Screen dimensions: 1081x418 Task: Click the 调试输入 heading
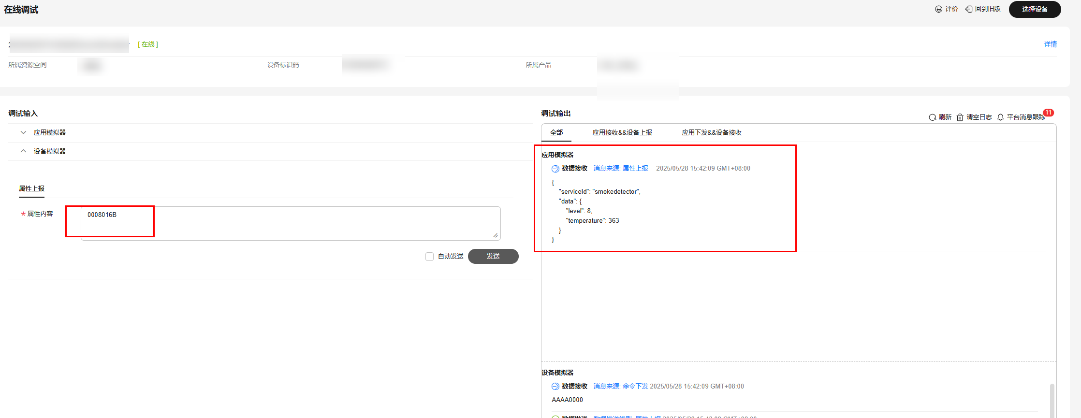click(23, 114)
